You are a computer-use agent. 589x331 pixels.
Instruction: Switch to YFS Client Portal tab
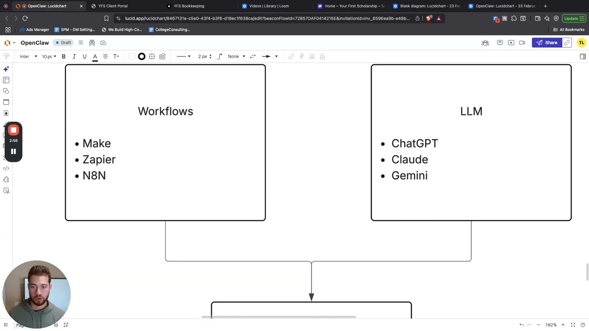point(113,6)
